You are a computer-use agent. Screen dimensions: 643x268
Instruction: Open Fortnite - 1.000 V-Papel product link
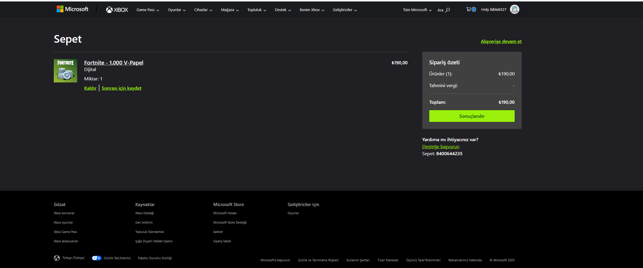pyautogui.click(x=114, y=63)
